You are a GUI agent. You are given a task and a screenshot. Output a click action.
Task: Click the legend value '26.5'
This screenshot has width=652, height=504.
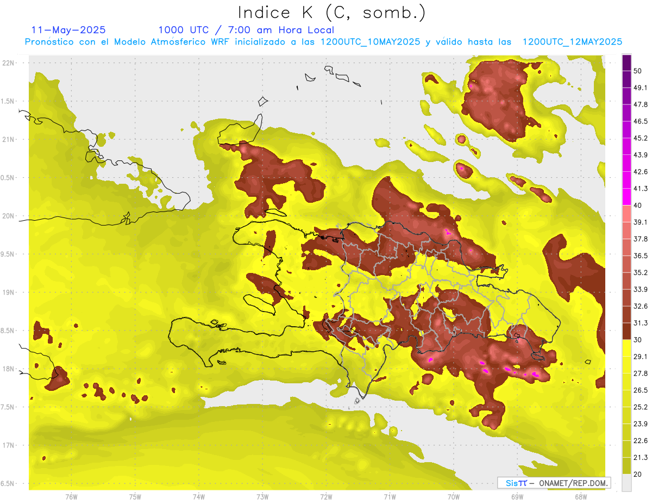pos(640,390)
